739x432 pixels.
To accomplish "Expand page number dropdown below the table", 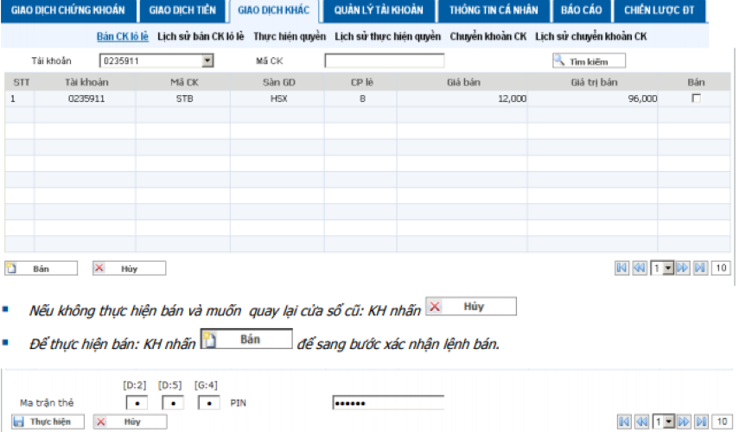I will (x=668, y=269).
